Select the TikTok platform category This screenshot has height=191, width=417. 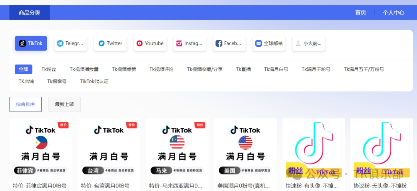click(x=31, y=43)
